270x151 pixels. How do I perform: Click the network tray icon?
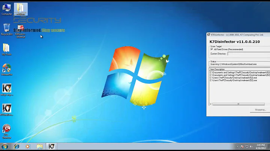247,147
